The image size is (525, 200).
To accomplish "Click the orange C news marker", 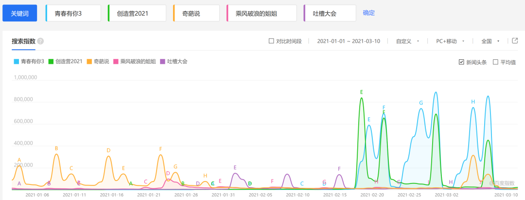I will (x=71, y=168).
